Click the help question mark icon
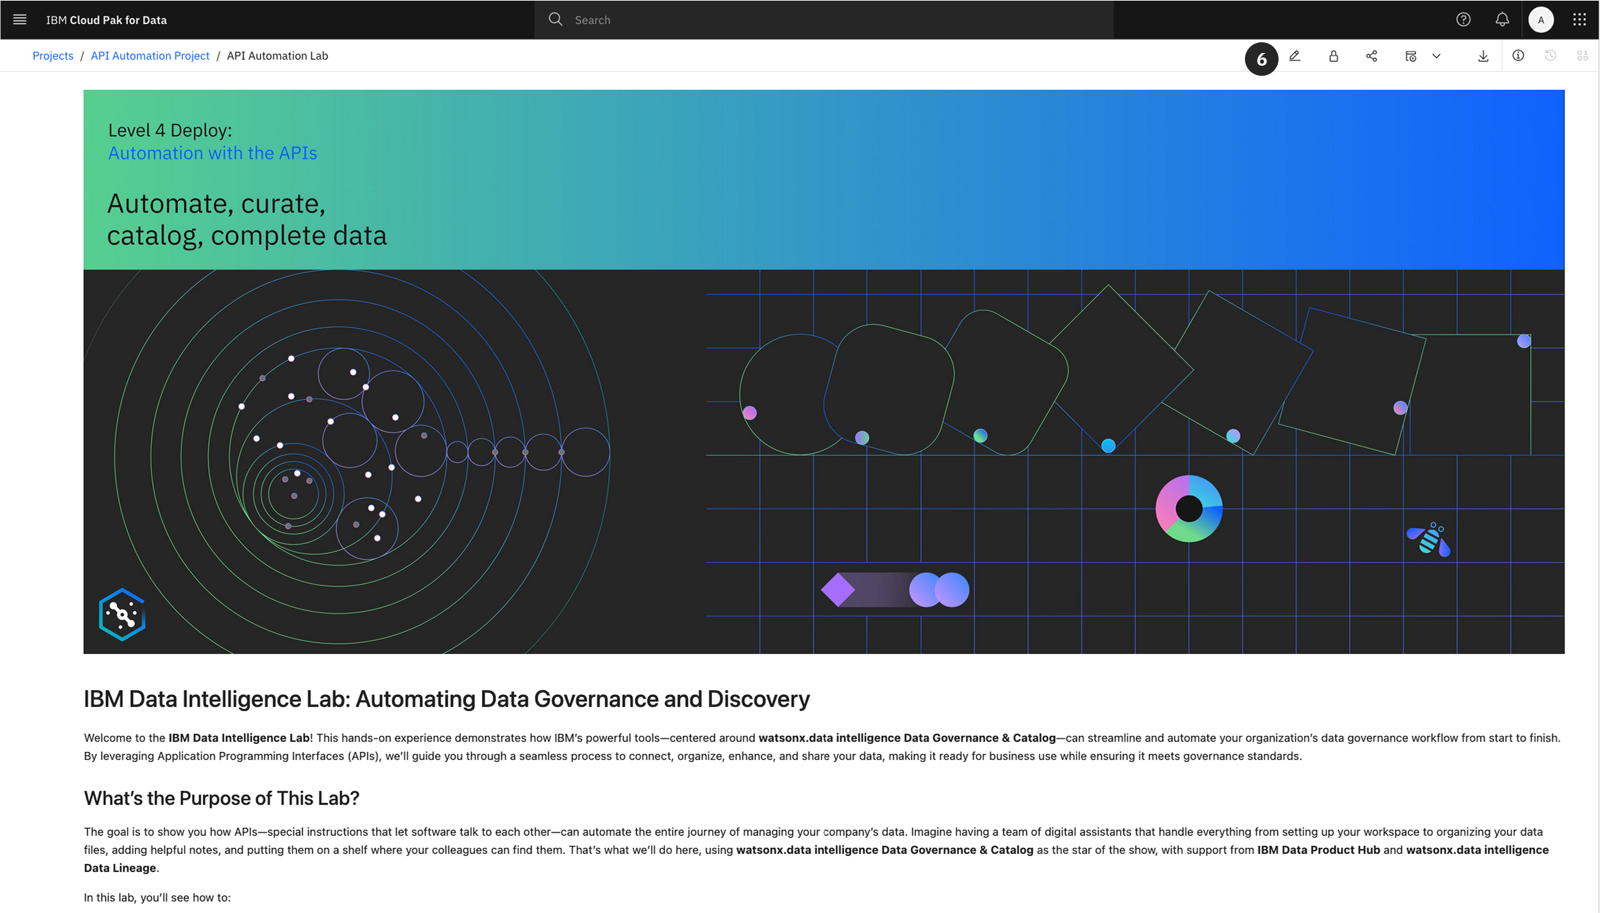The width and height of the screenshot is (1600, 913). pos(1463,19)
